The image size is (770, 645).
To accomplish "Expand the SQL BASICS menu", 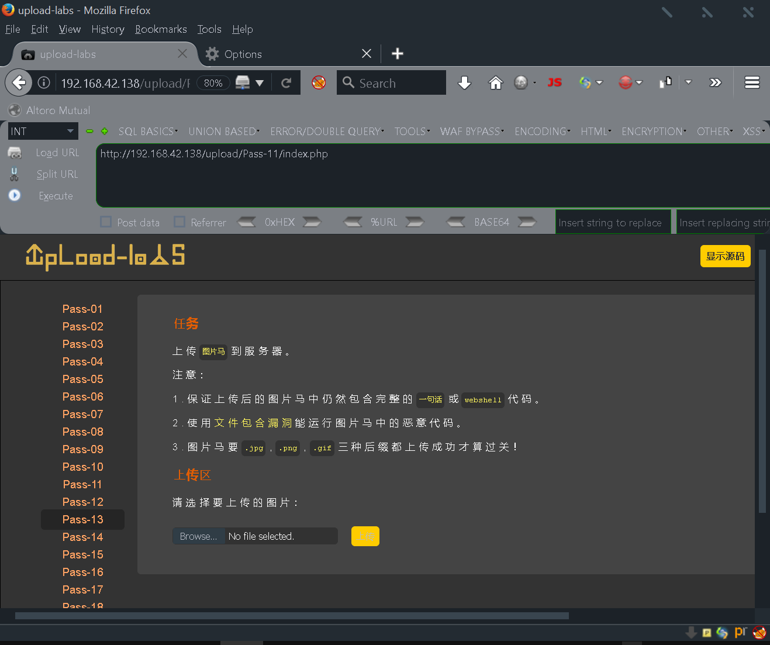I will tap(148, 132).
